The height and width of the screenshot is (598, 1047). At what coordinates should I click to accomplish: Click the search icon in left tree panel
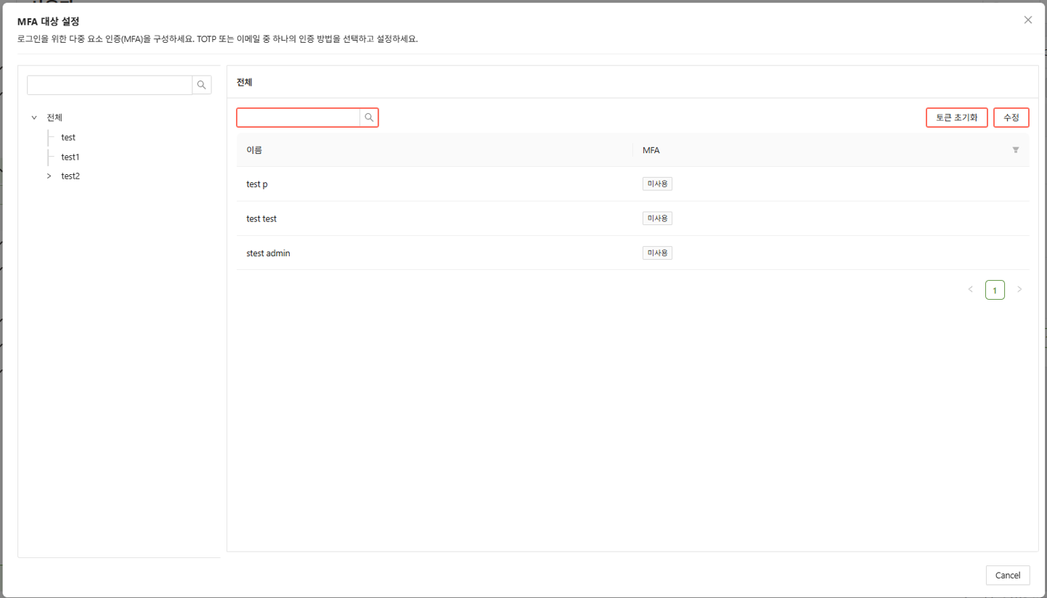202,85
